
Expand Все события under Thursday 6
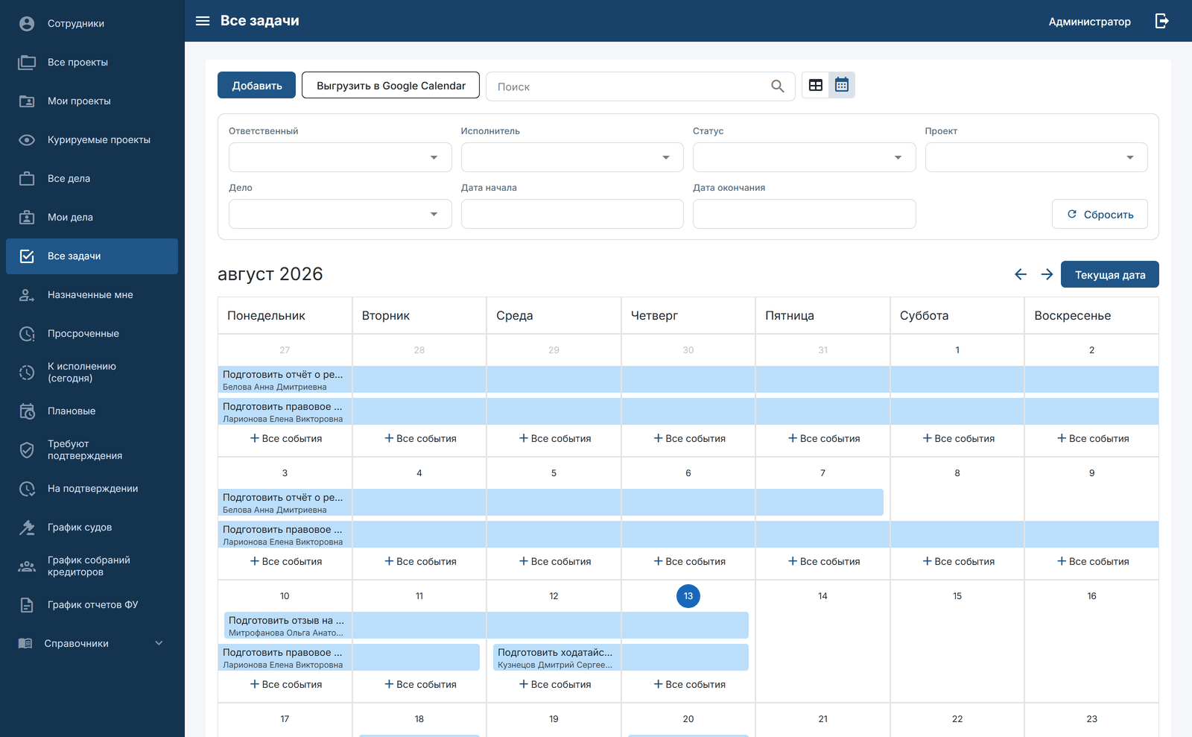(689, 562)
